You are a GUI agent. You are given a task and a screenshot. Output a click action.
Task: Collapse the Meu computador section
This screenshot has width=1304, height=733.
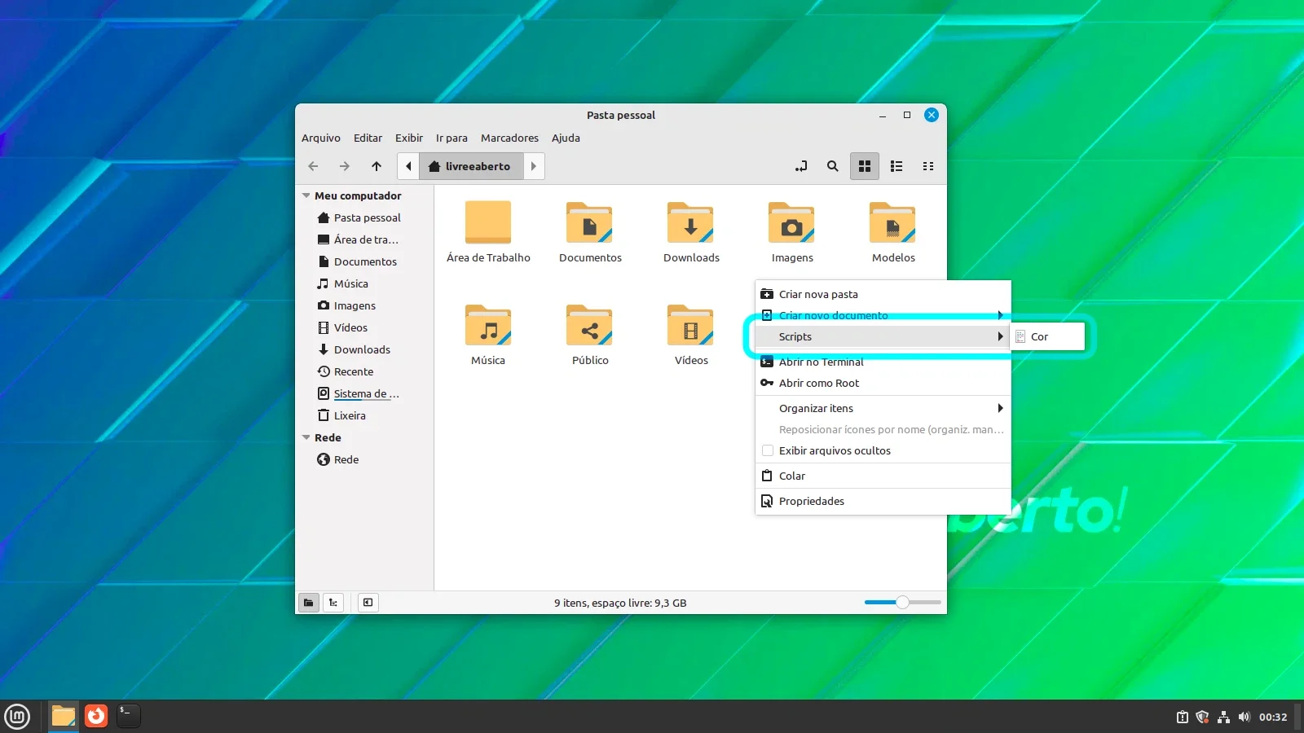click(306, 195)
